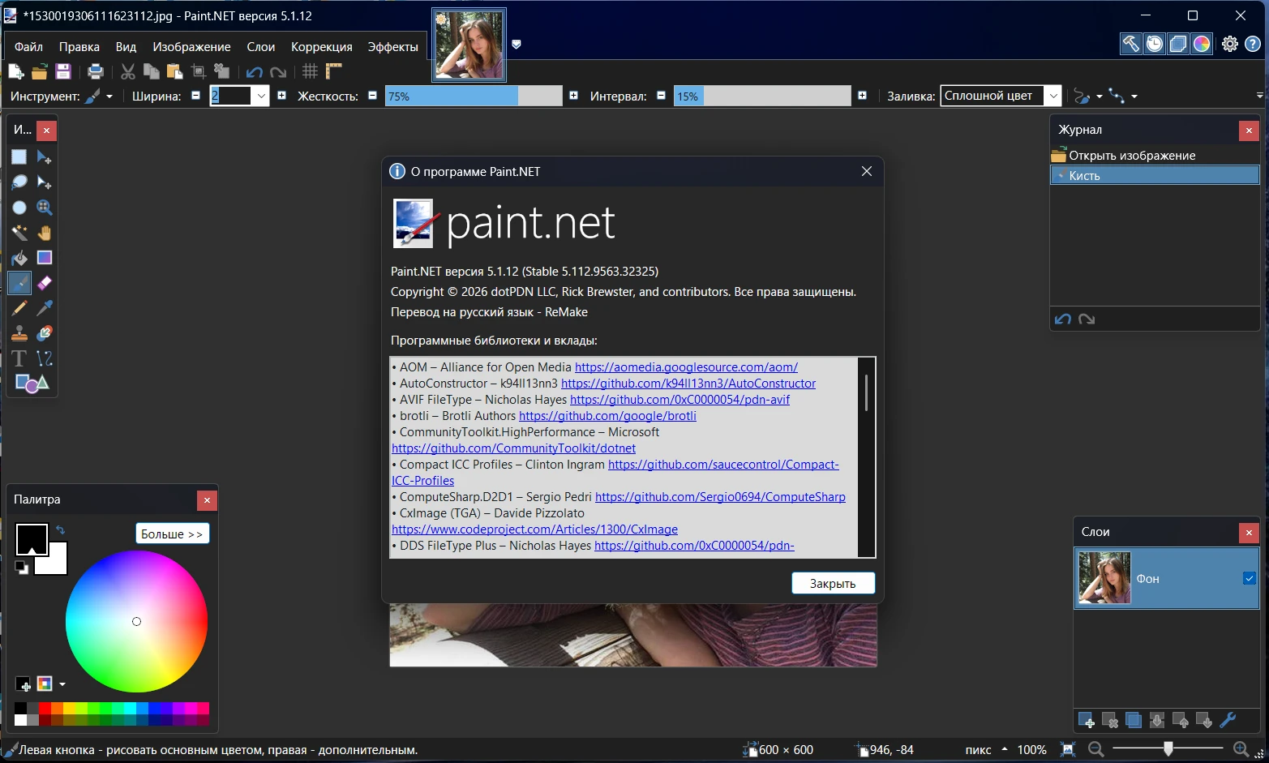Click the Закрыть button in dialog

coord(833,583)
